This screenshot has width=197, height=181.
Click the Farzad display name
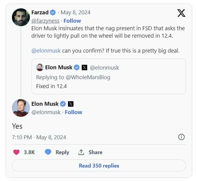coord(40,13)
